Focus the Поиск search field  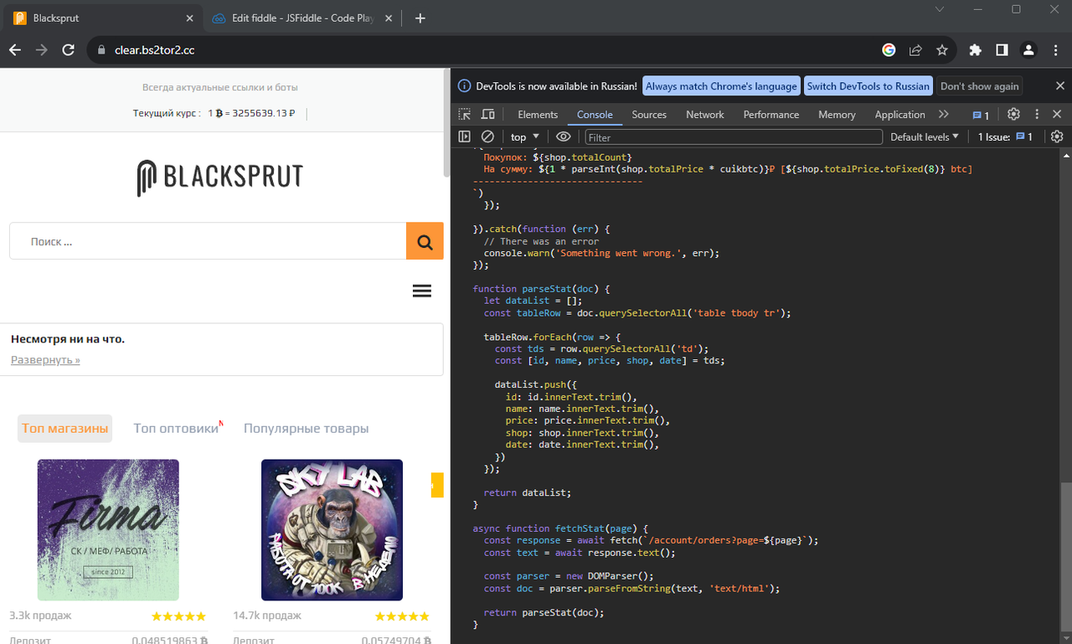[208, 241]
